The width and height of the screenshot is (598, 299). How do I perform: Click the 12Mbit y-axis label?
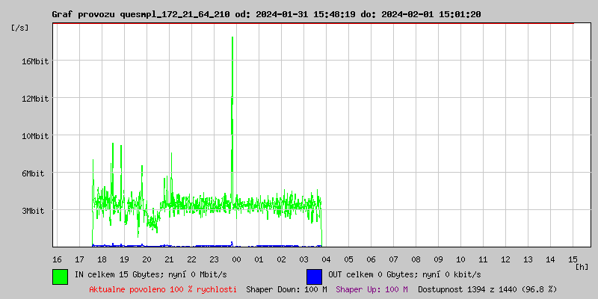point(35,99)
